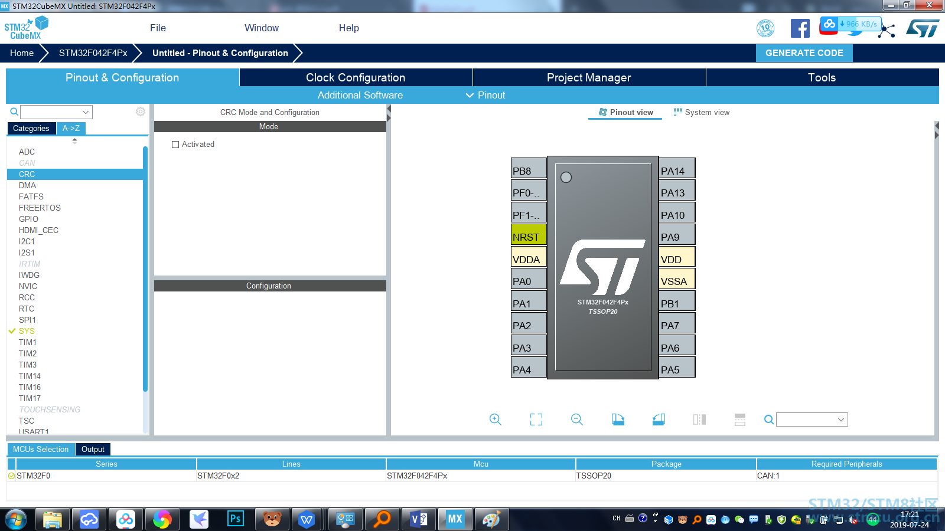
Task: Switch to the Clock Configuration tab
Action: 356,77
